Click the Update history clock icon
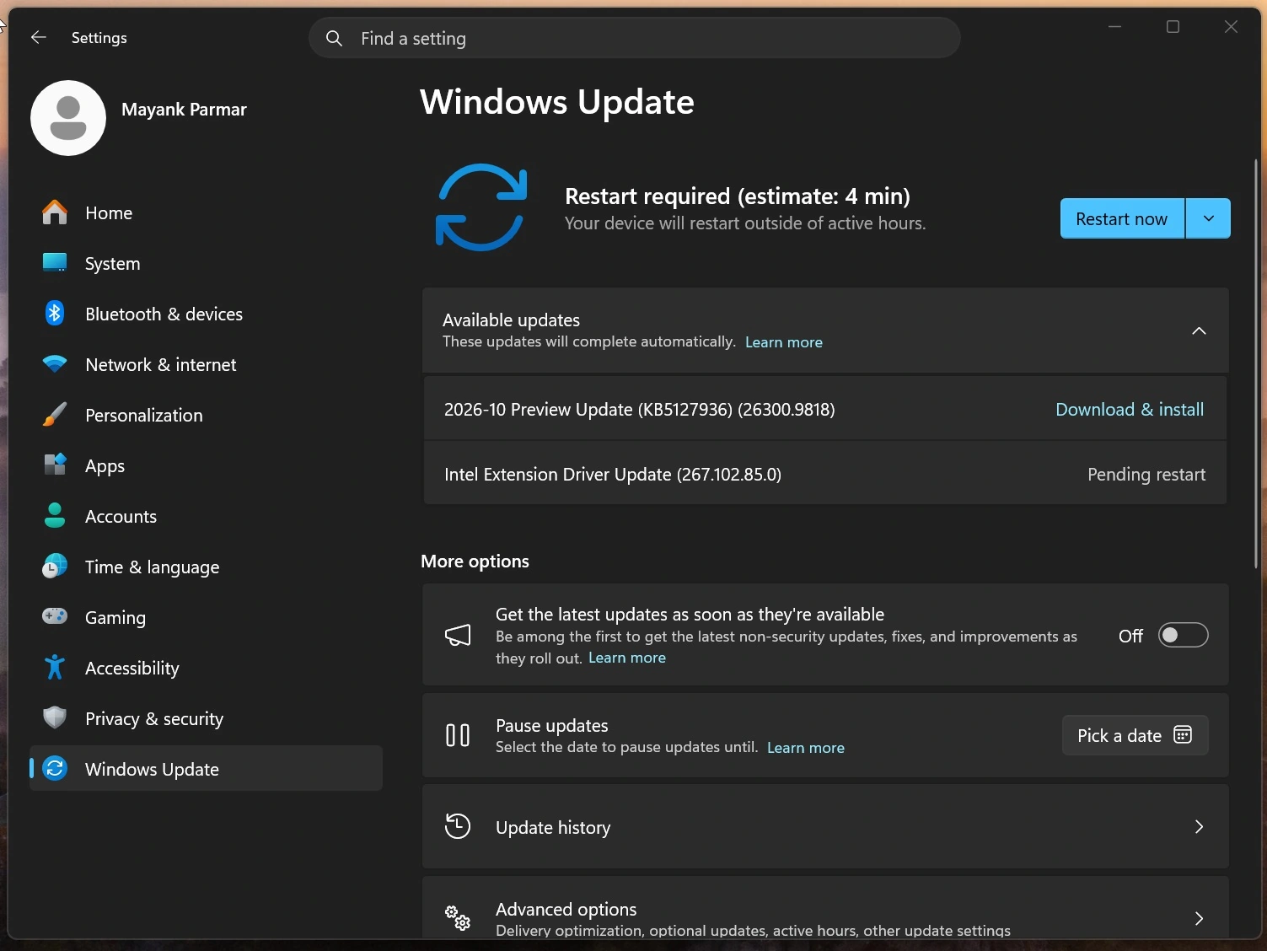The height and width of the screenshot is (951, 1267). (458, 826)
